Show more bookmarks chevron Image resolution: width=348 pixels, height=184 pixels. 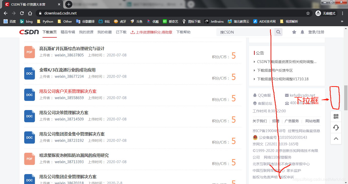pyautogui.click(x=342, y=22)
